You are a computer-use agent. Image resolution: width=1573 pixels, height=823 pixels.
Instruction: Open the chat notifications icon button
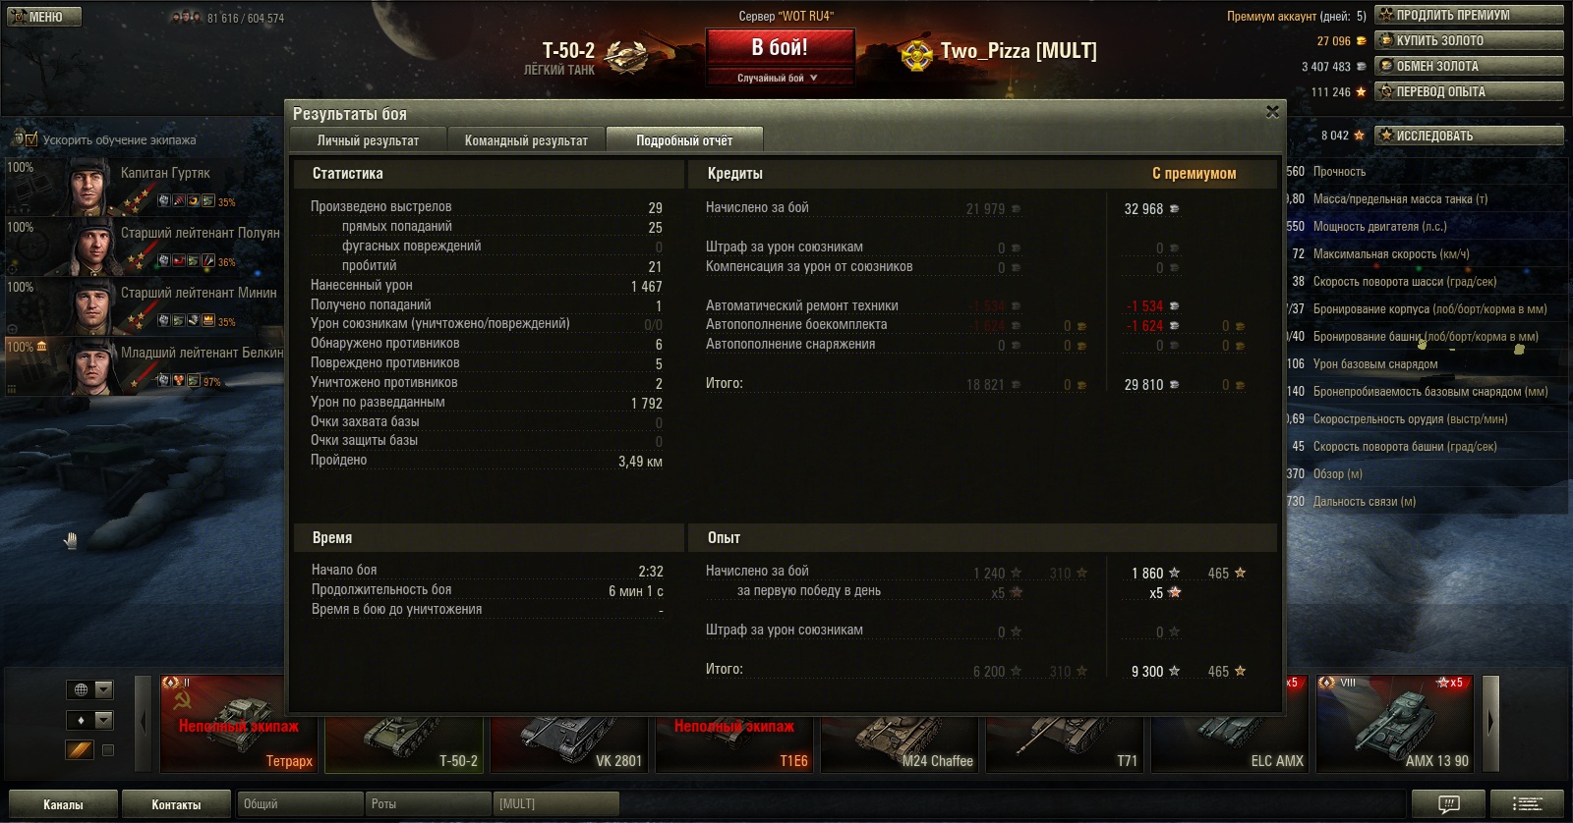1449,803
